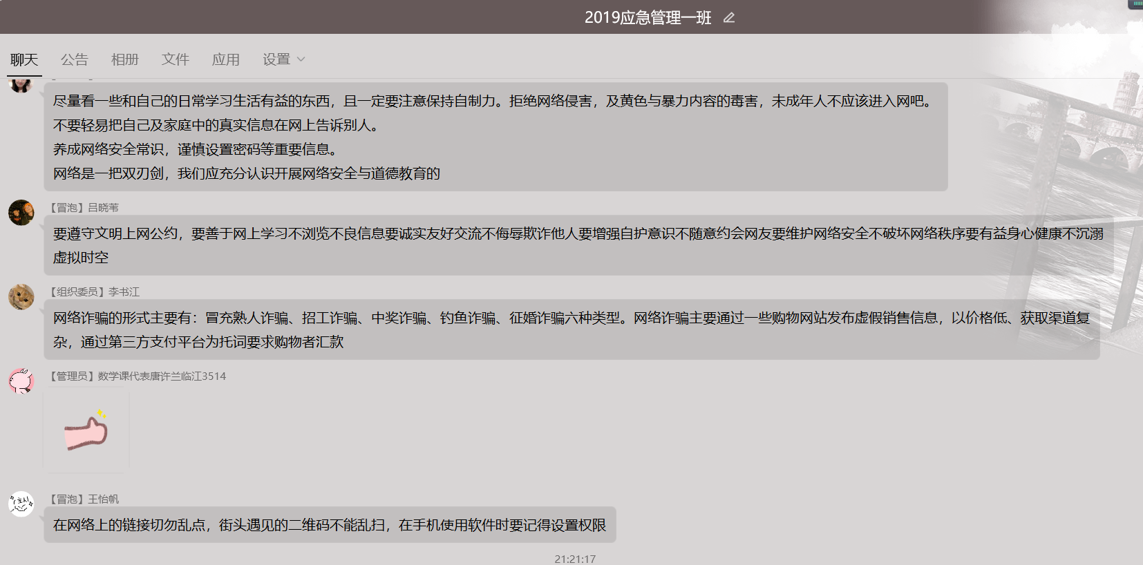Screen dimensions: 1143x565
Task: Open the 相册 tab
Action: tap(124, 59)
